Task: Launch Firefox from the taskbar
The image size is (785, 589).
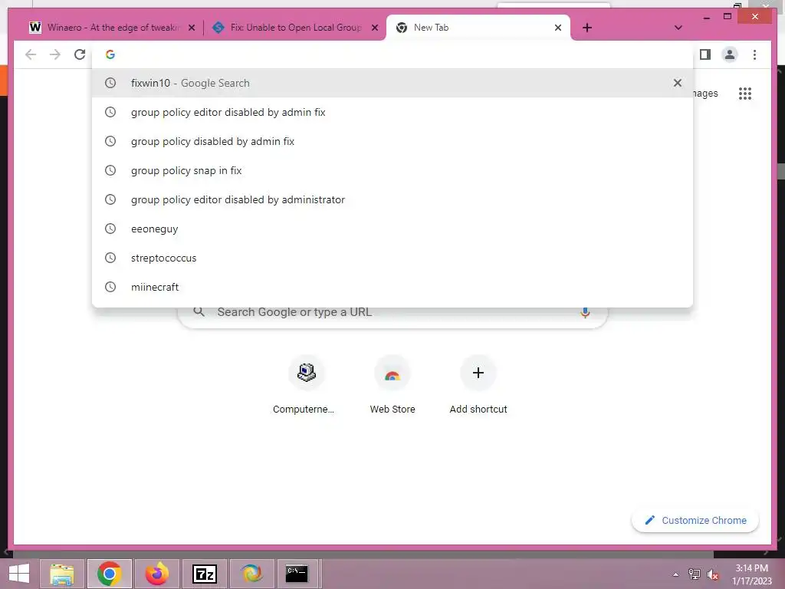Action: pyautogui.click(x=157, y=574)
